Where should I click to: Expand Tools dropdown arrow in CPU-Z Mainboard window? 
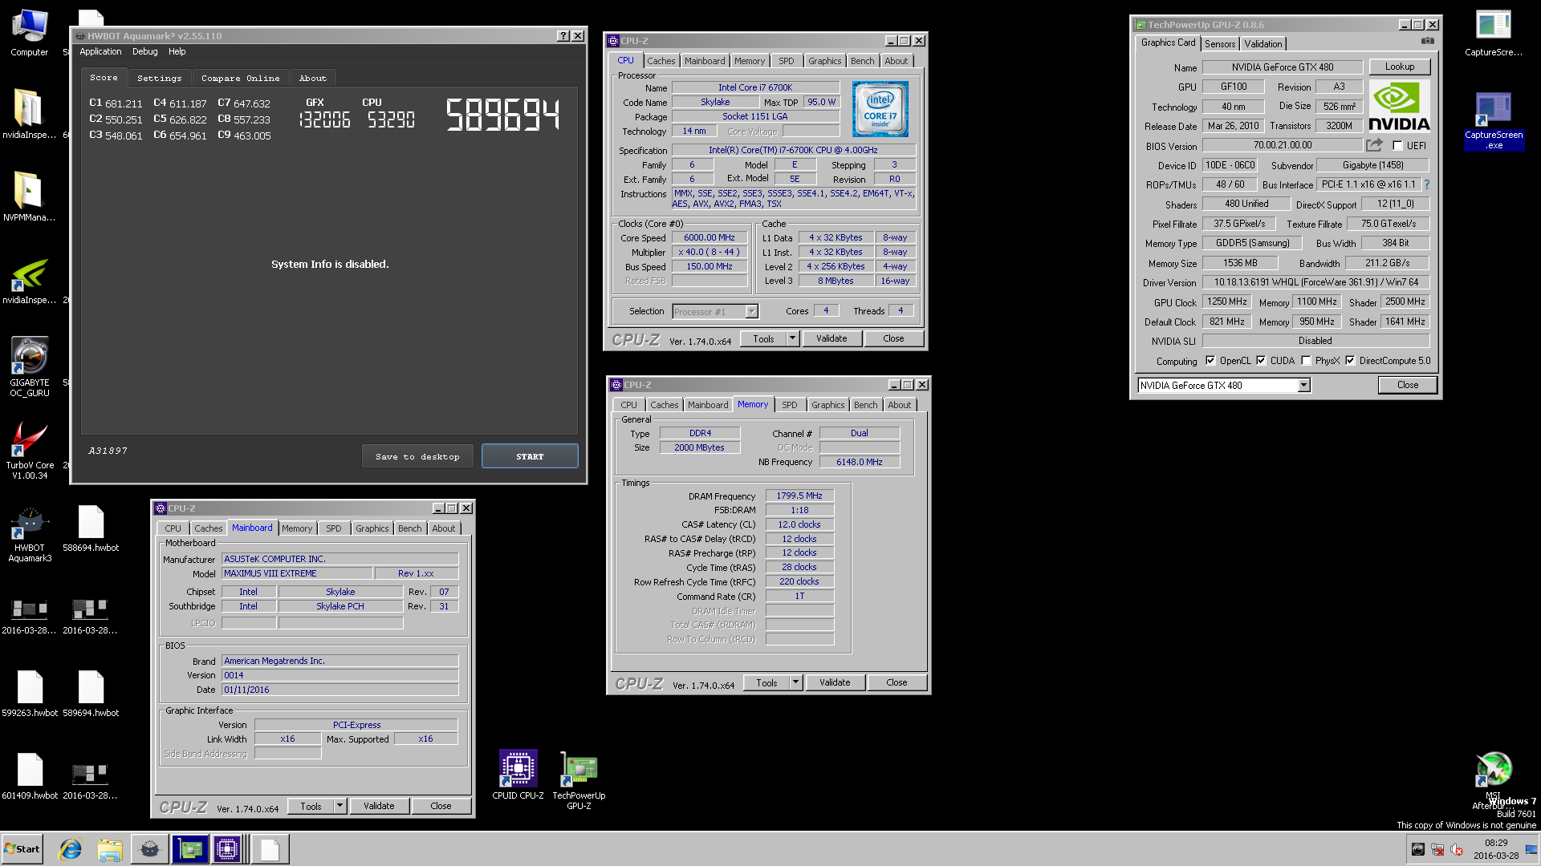pyautogui.click(x=340, y=806)
